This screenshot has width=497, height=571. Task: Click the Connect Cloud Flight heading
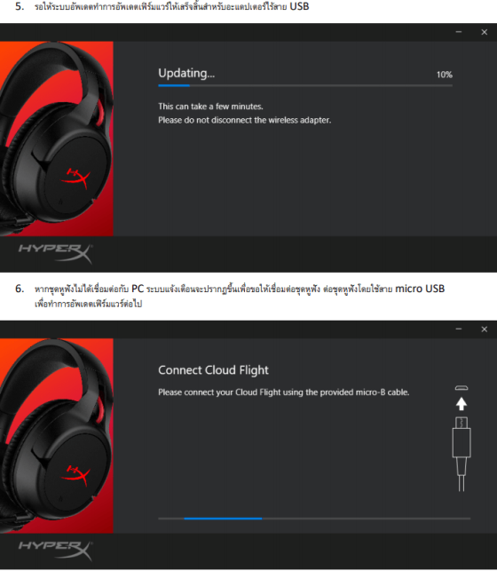click(213, 370)
